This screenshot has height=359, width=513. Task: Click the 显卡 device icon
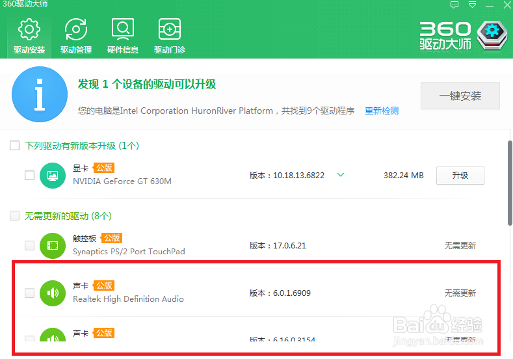click(53, 176)
